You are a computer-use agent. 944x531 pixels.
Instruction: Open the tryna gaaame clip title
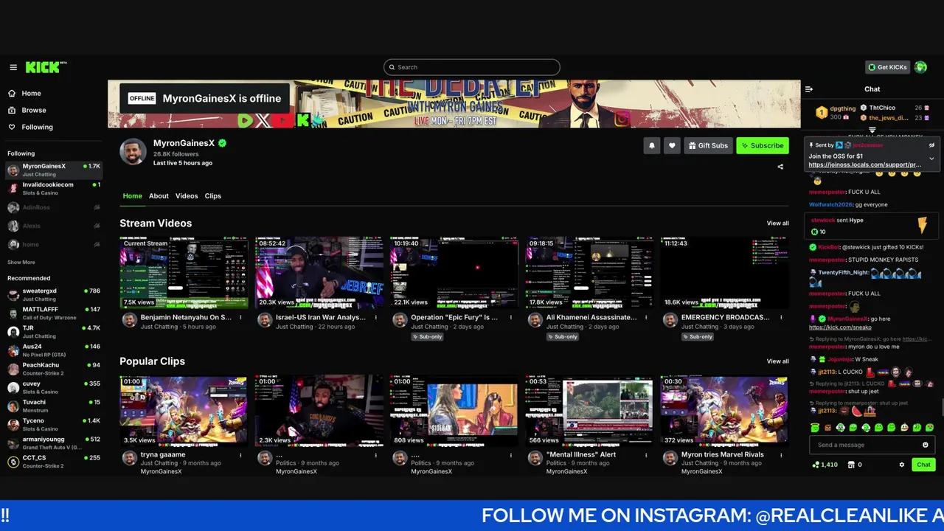163,455
